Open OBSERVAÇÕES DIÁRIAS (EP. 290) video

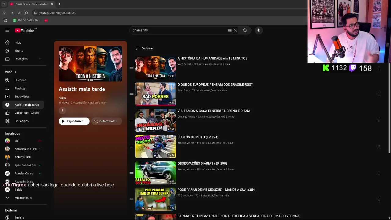click(x=202, y=163)
